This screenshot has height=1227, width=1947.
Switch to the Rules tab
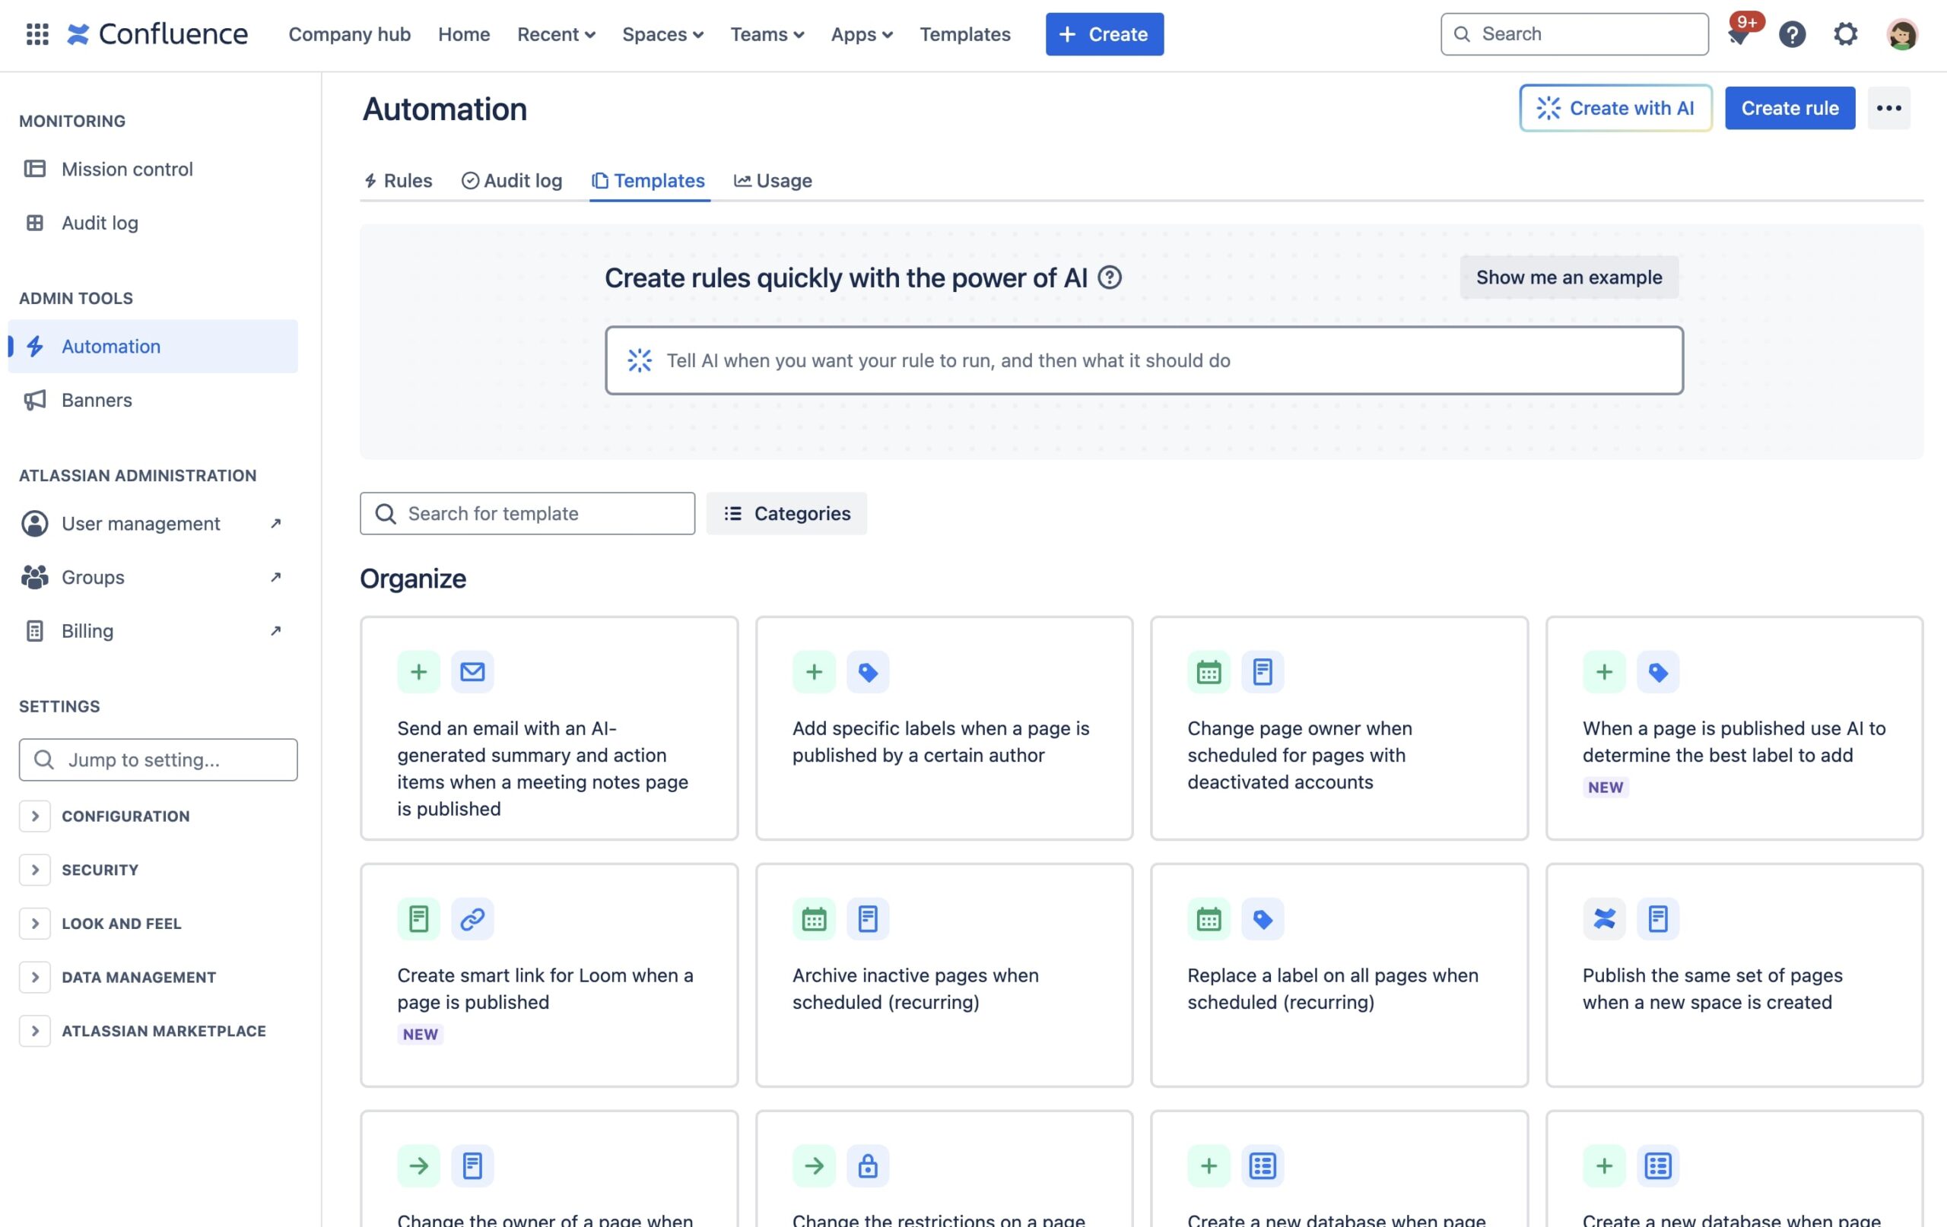click(398, 180)
